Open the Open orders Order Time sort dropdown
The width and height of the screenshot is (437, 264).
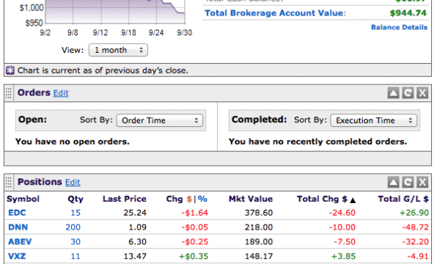159,120
